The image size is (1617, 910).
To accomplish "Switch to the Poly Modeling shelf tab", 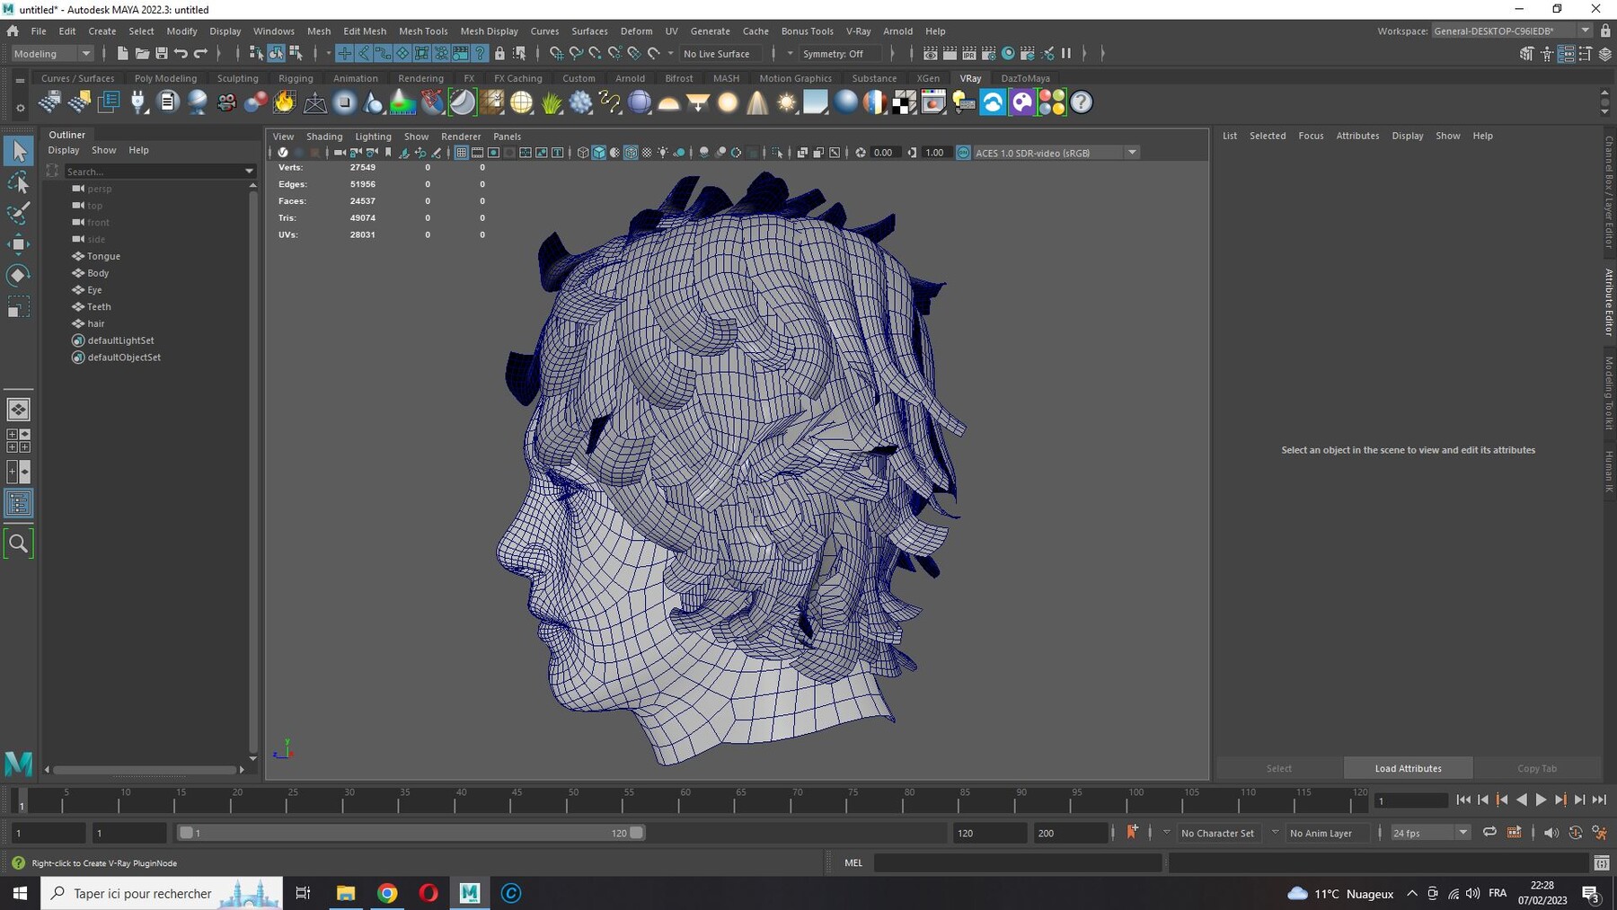I will click(x=165, y=78).
